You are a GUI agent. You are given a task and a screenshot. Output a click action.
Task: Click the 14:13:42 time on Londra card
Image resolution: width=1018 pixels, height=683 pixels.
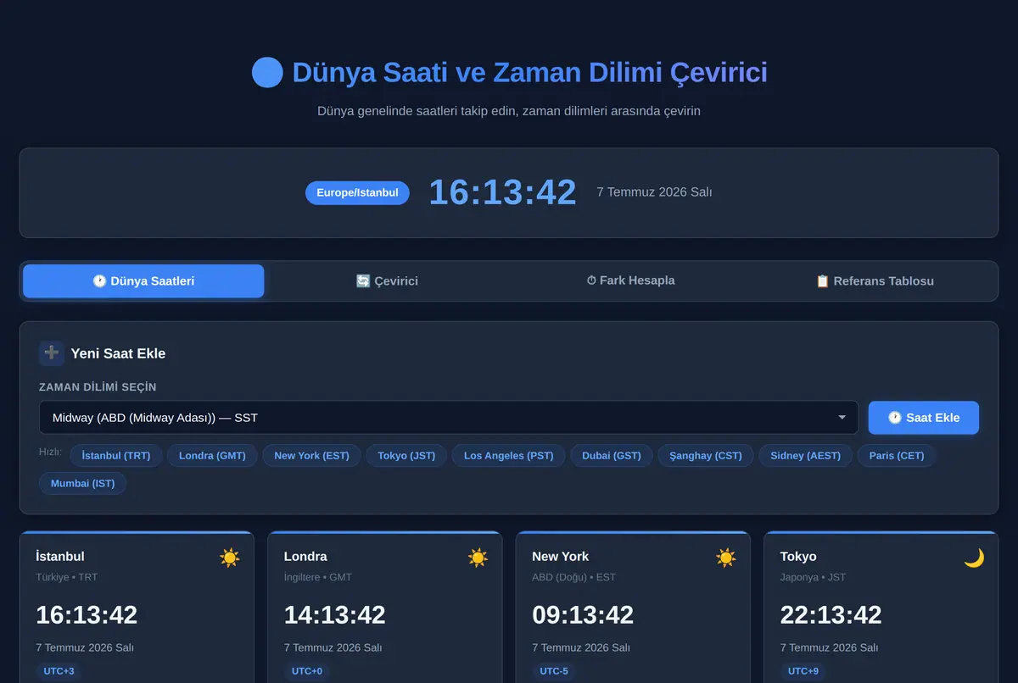[x=335, y=614]
